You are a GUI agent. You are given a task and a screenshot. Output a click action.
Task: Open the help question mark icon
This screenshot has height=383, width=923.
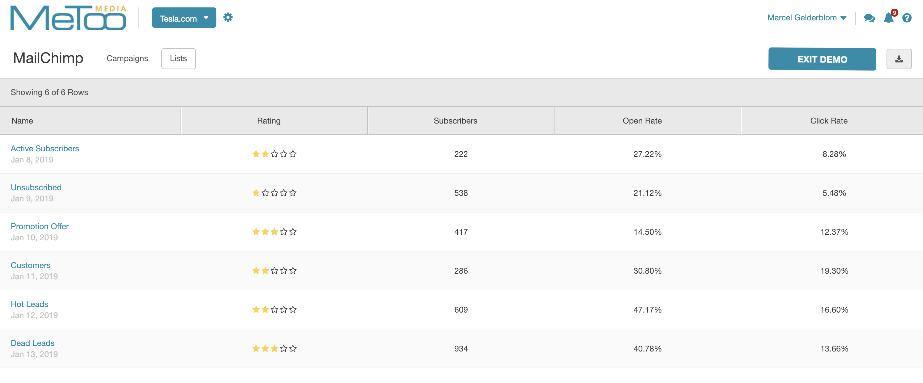[x=907, y=18]
